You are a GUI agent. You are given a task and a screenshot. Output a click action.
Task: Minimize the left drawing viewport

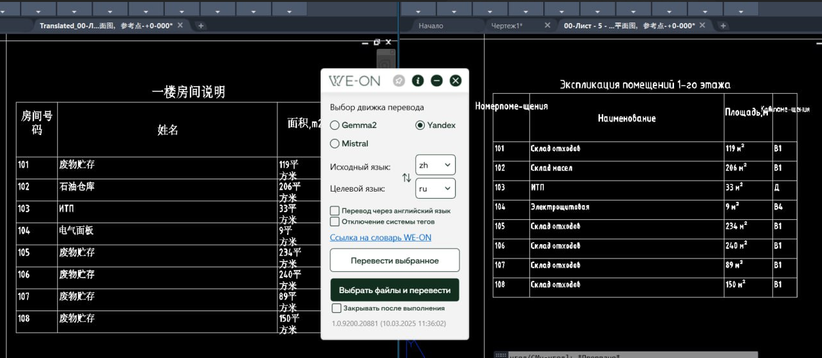(365, 42)
